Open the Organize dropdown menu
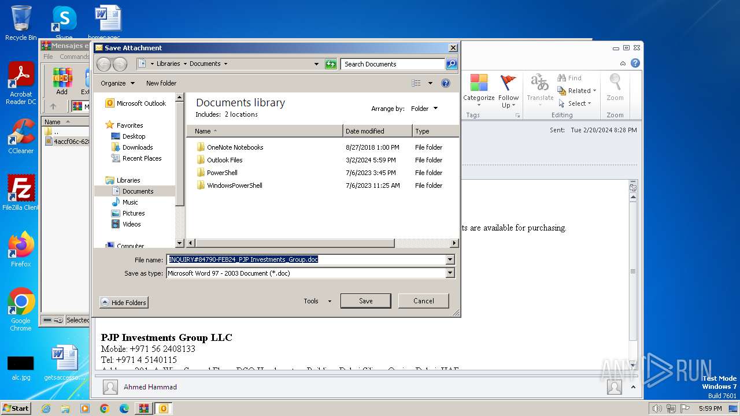The height and width of the screenshot is (416, 740). click(117, 83)
